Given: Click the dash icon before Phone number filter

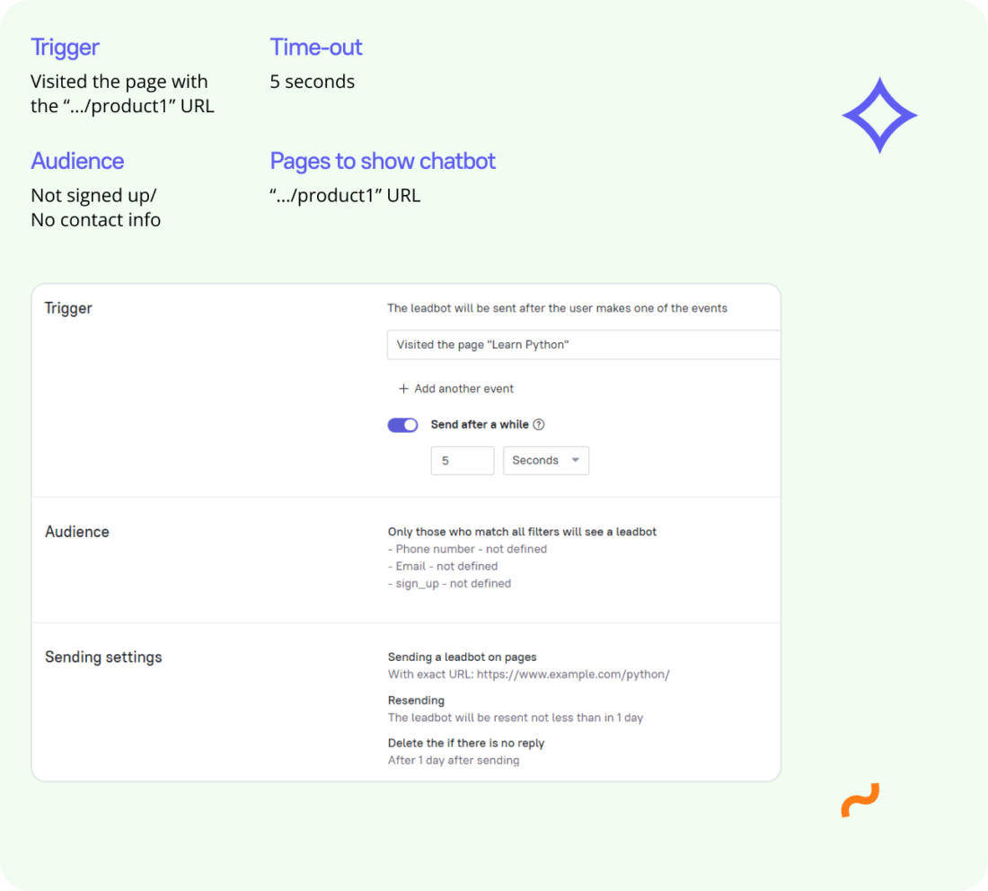Looking at the screenshot, I should pyautogui.click(x=390, y=549).
